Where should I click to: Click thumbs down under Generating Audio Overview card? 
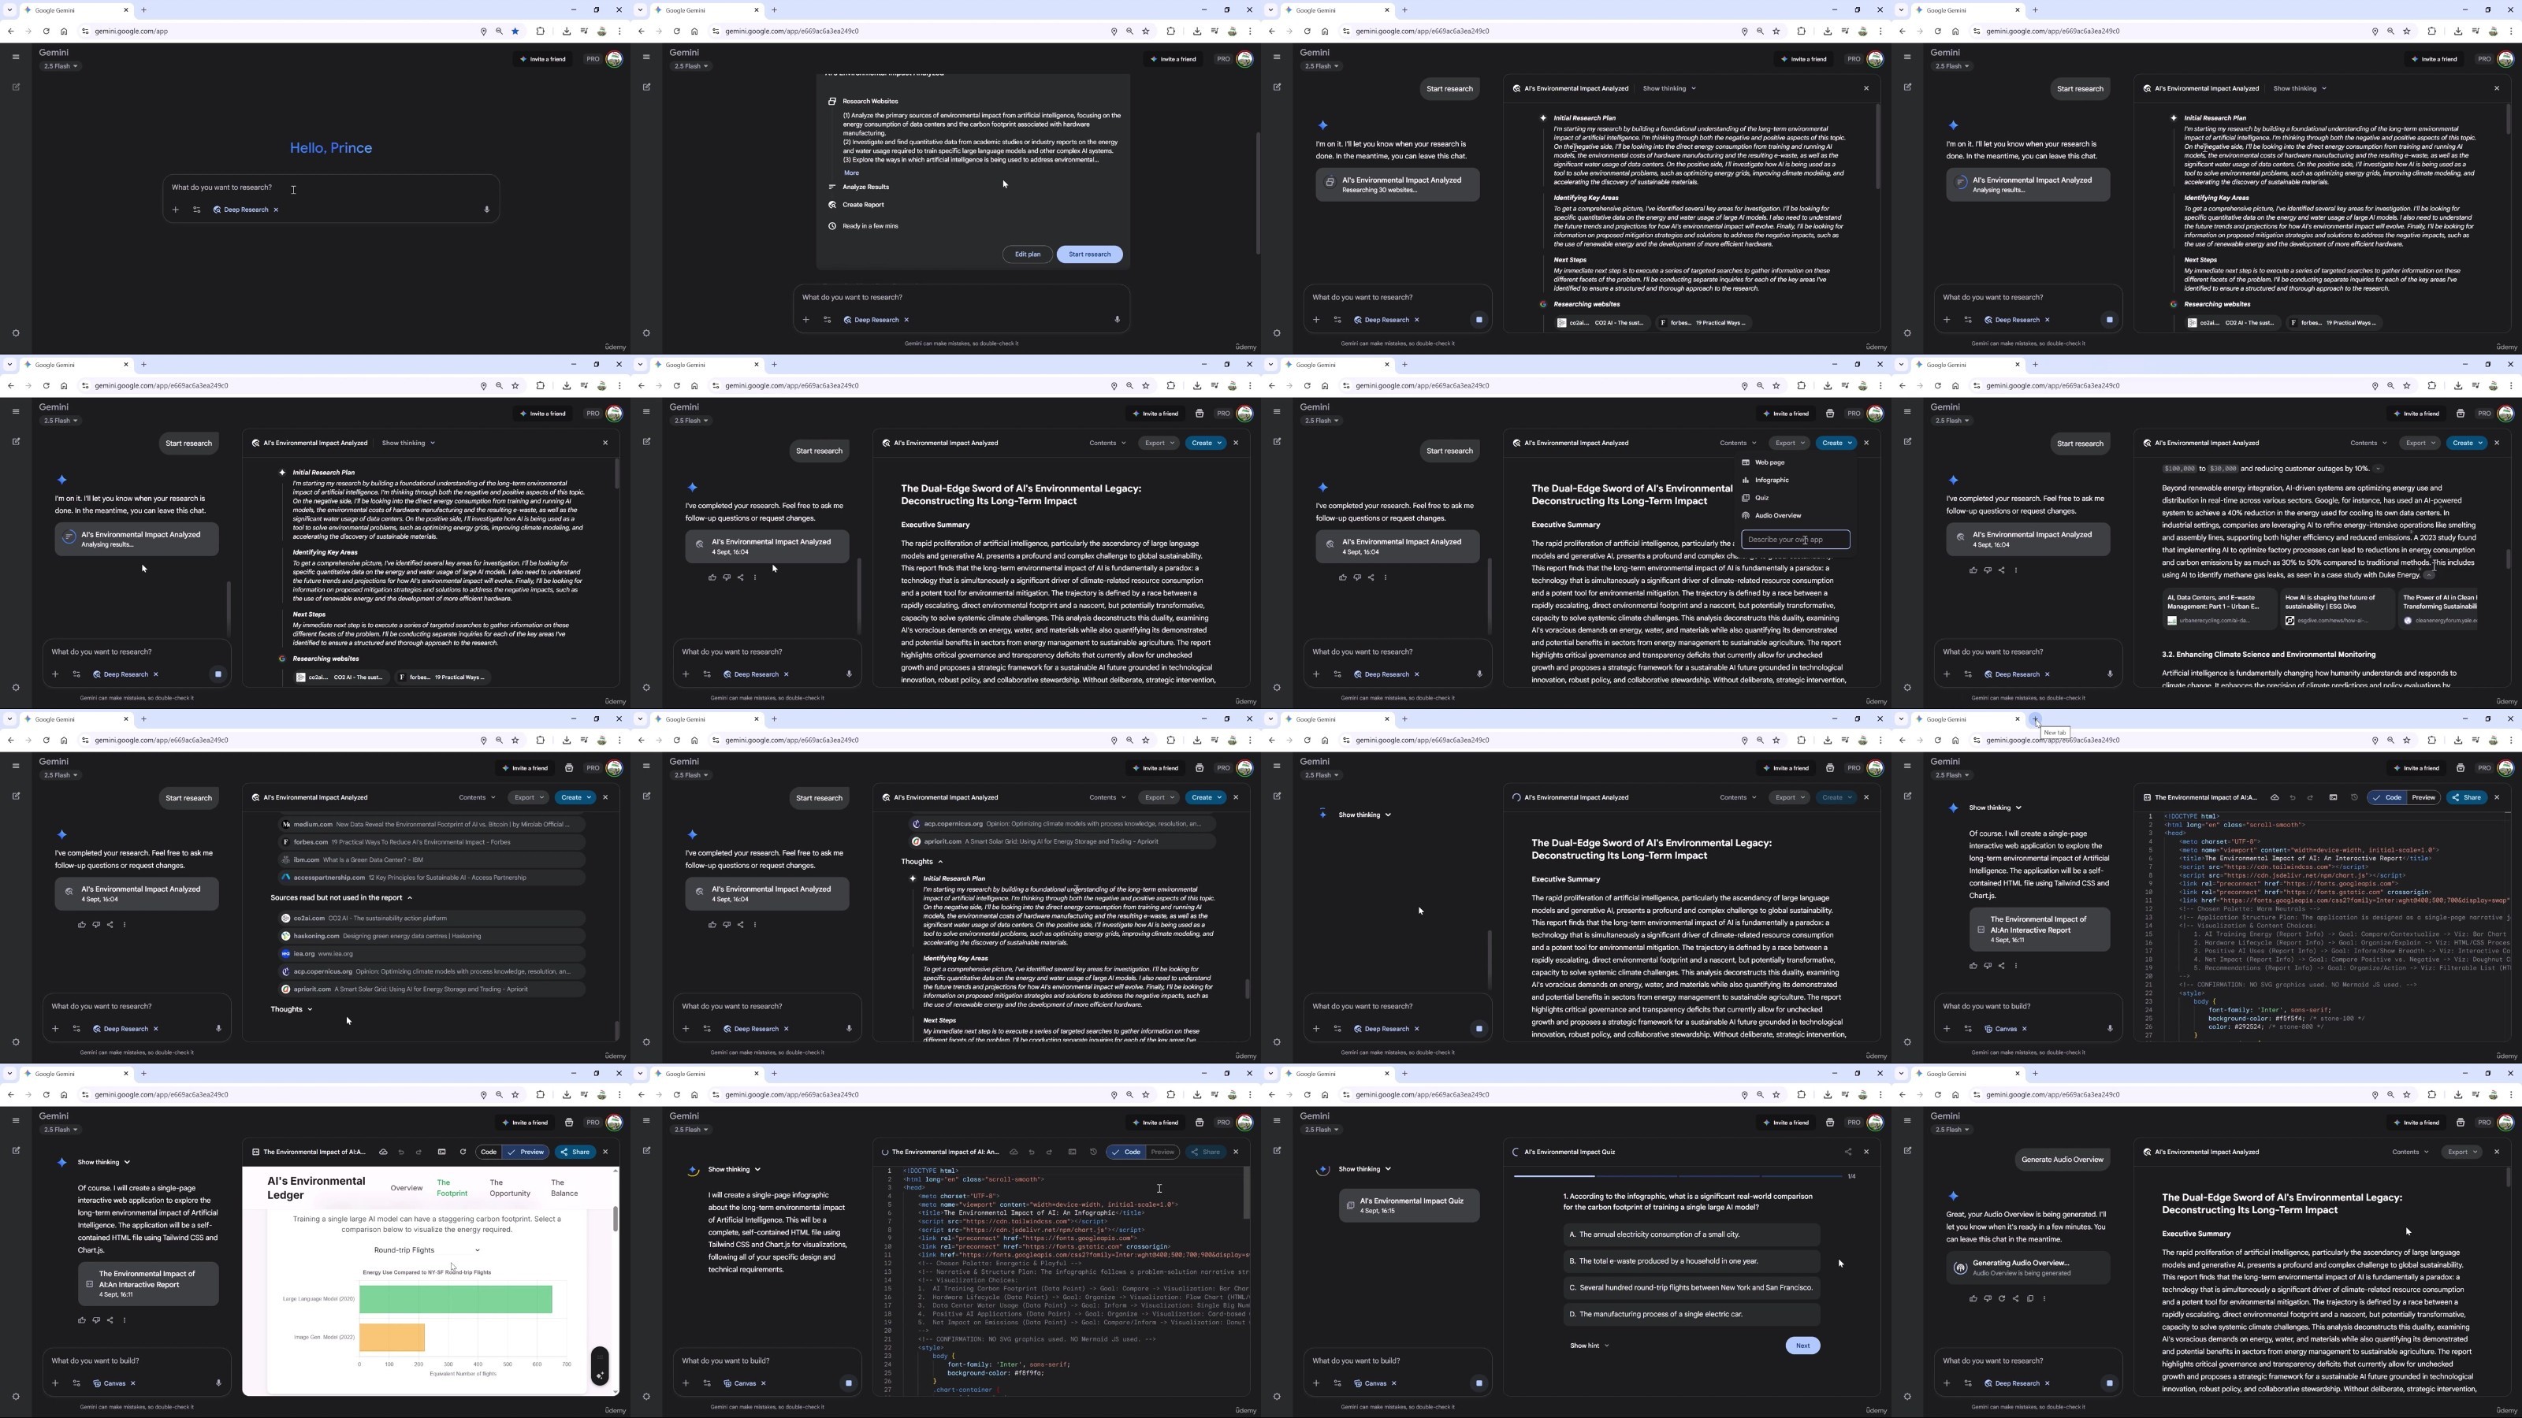(x=1988, y=1298)
